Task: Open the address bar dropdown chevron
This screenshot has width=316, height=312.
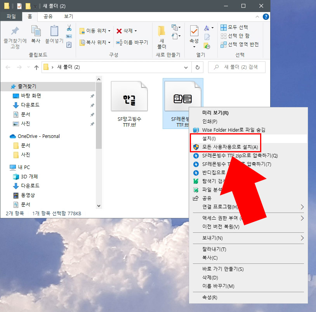Action: tap(186, 67)
